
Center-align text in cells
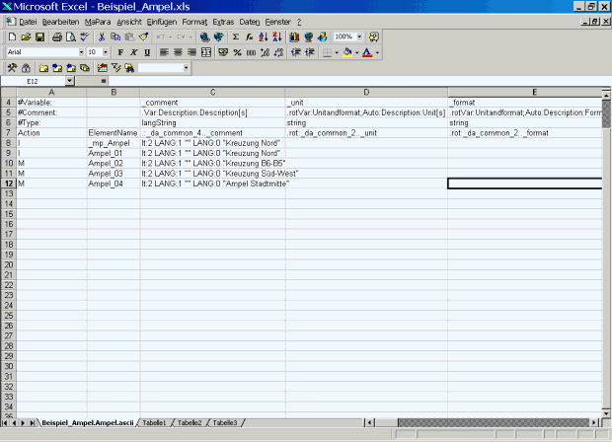178,52
